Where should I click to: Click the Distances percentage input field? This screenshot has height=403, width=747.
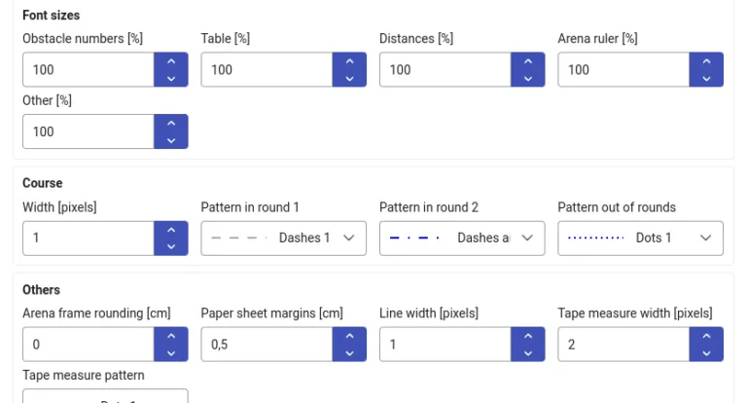(x=445, y=70)
